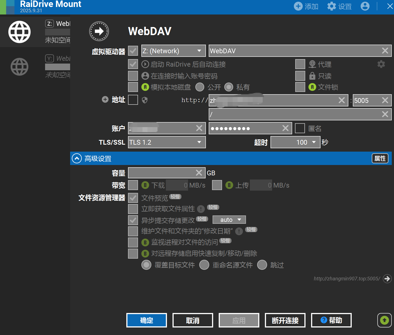
Task: Select the 私有 radio button
Action: (x=229, y=87)
